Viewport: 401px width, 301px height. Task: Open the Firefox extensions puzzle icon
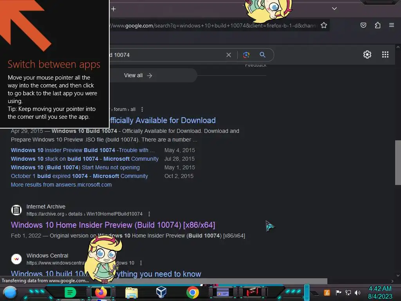pos(378,25)
